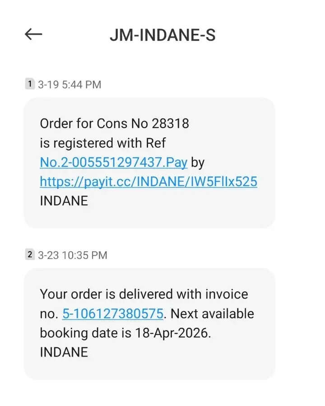Tap the back arrow icon
The height and width of the screenshot is (406, 325).
coord(33,34)
